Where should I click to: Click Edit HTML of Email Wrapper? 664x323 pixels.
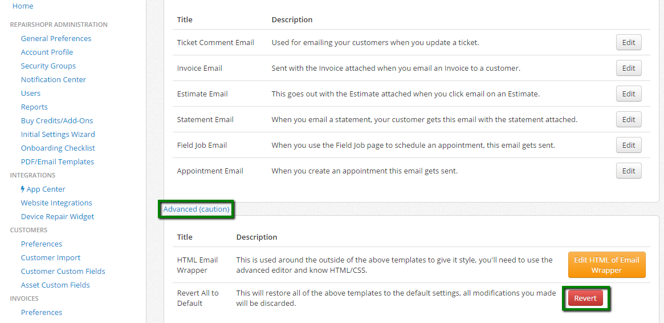(607, 265)
